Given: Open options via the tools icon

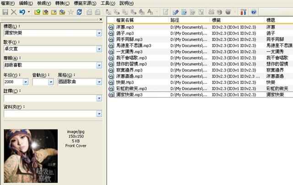Looking at the screenshot, I should coord(243,11).
